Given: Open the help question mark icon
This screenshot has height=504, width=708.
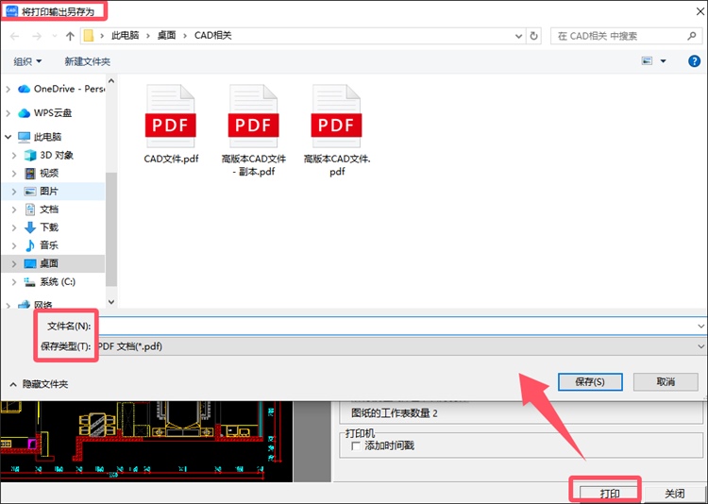Looking at the screenshot, I should [x=691, y=61].
